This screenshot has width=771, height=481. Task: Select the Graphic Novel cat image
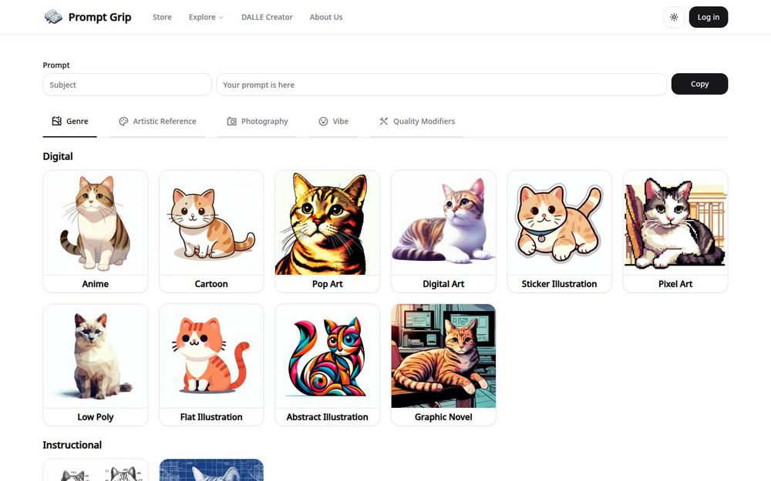[443, 356]
